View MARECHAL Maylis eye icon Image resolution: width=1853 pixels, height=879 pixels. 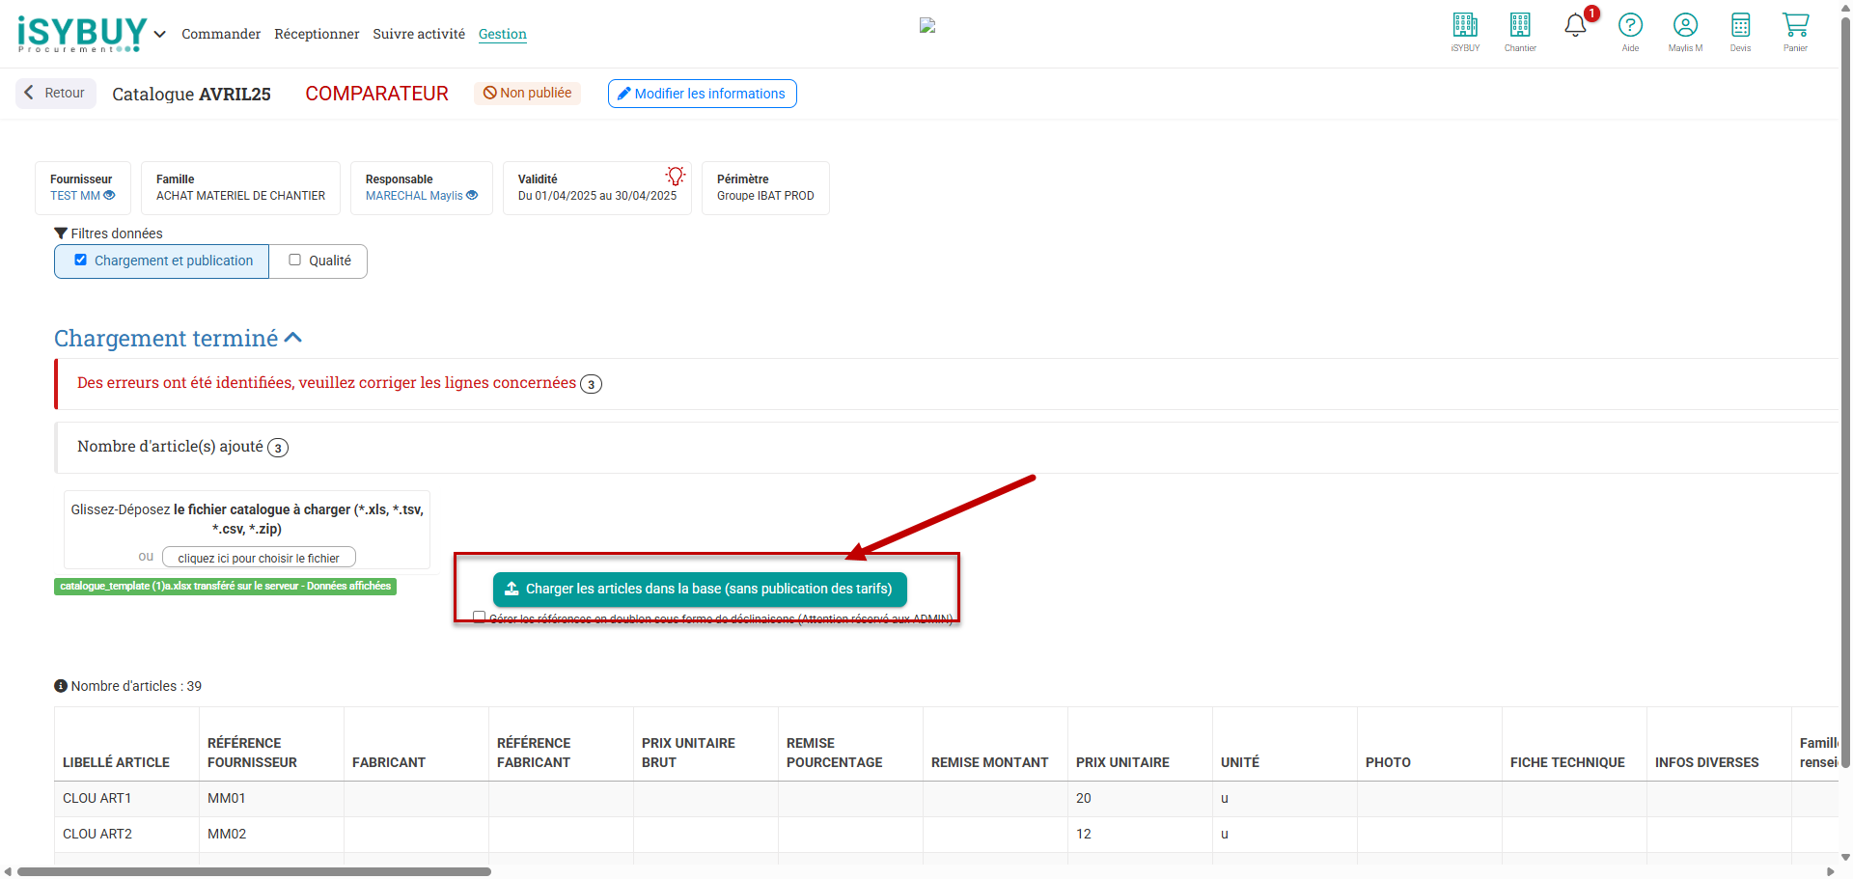coord(472,195)
